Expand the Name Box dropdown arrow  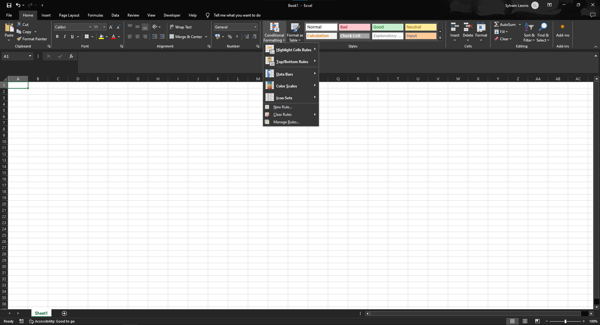(30, 56)
